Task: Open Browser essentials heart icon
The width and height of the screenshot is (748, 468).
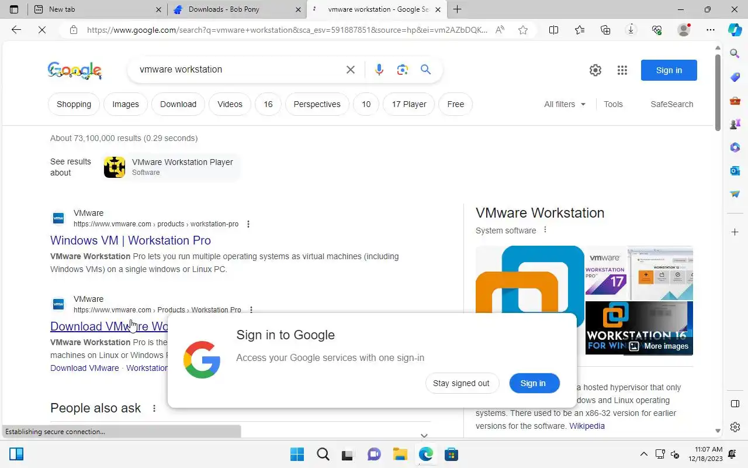Action: [657, 30]
